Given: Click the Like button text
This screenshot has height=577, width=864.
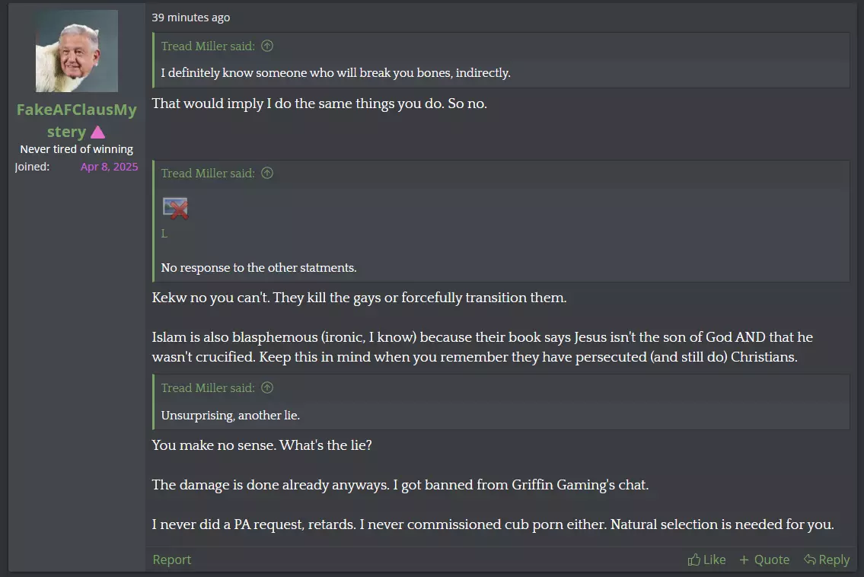Looking at the screenshot, I should [x=714, y=559].
